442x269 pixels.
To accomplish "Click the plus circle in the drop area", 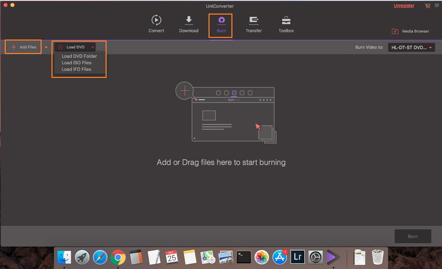I will (185, 90).
